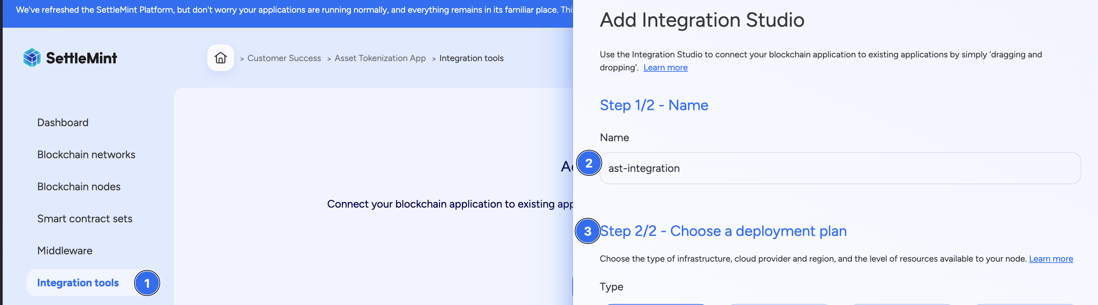Open the Learn more link under Integration Studio description
Image resolution: width=1098 pixels, height=305 pixels.
pos(665,67)
